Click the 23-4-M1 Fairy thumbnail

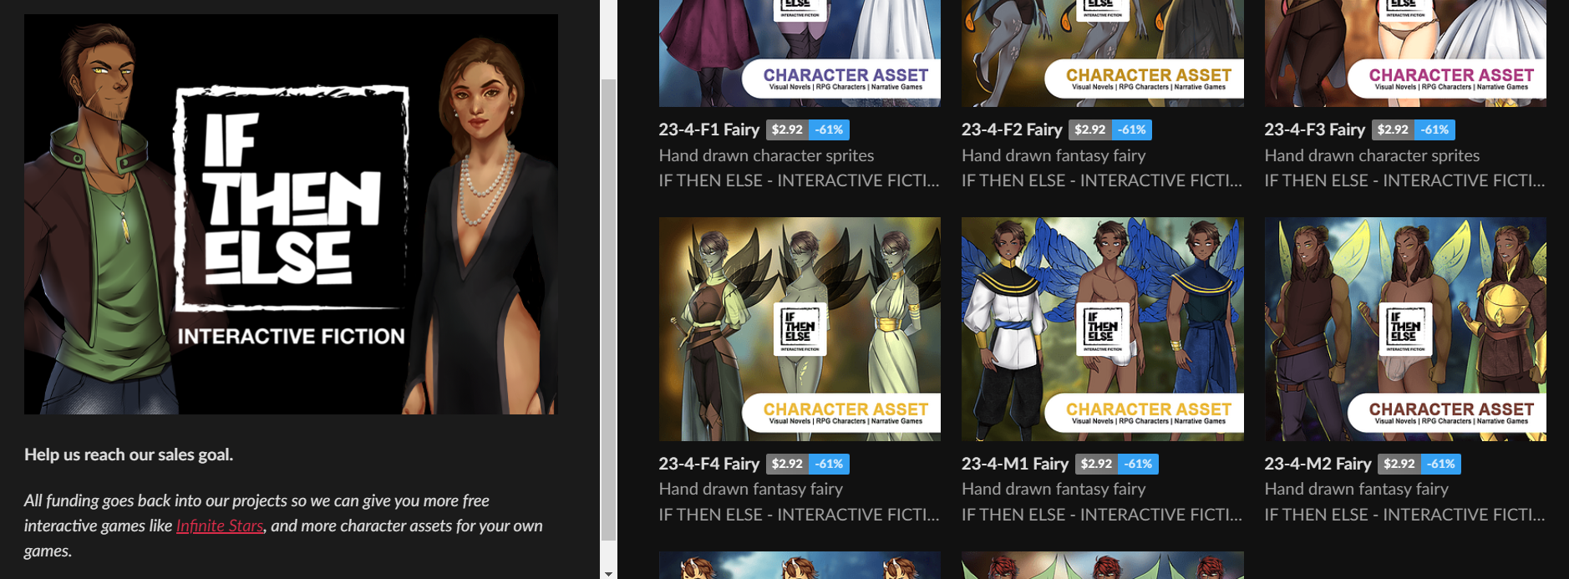(1103, 329)
